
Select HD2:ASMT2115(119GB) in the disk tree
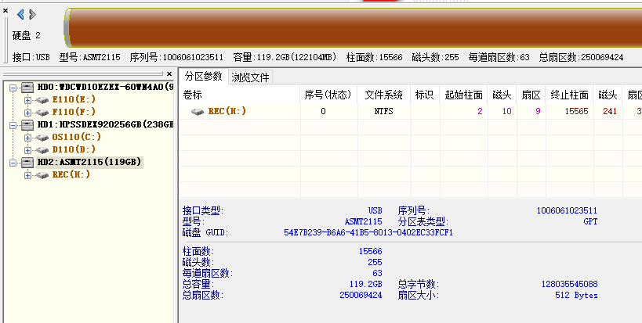pyautogui.click(x=90, y=162)
